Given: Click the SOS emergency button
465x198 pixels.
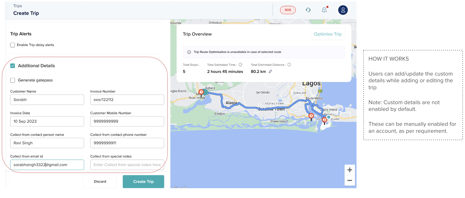Looking at the screenshot, I should pos(288,10).
